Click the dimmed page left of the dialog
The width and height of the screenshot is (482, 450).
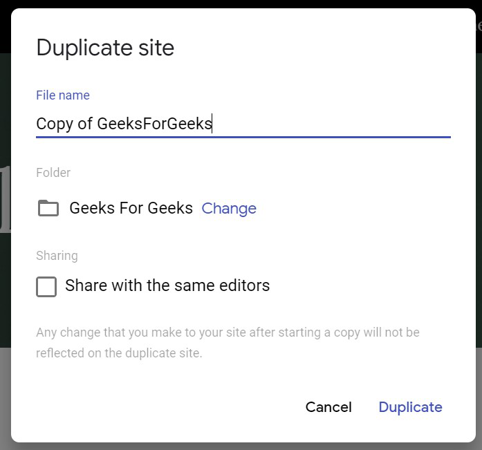5,207
